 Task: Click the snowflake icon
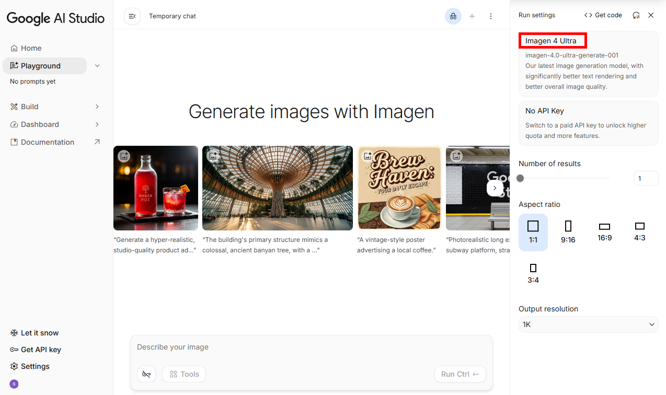pos(14,333)
